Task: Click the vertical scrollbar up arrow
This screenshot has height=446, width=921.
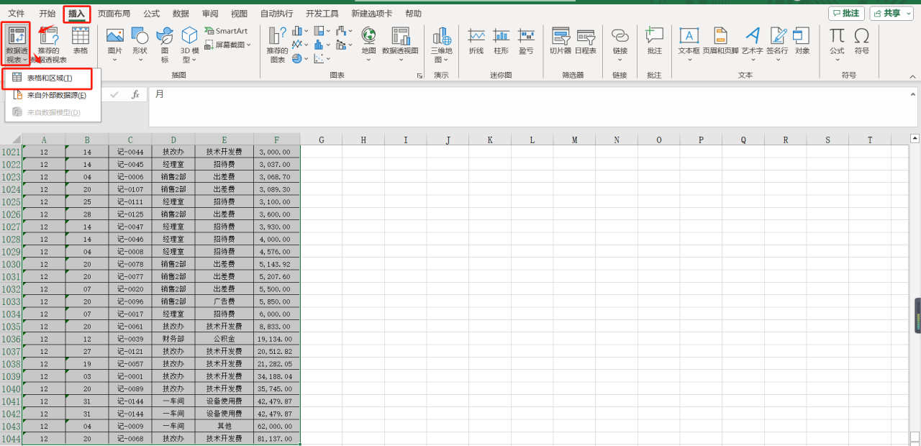Action: (915, 138)
